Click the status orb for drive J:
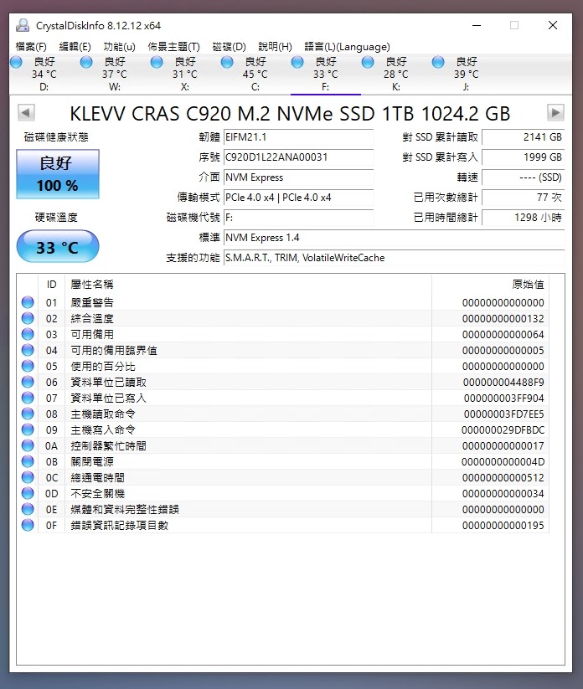583x689 pixels. [x=438, y=62]
